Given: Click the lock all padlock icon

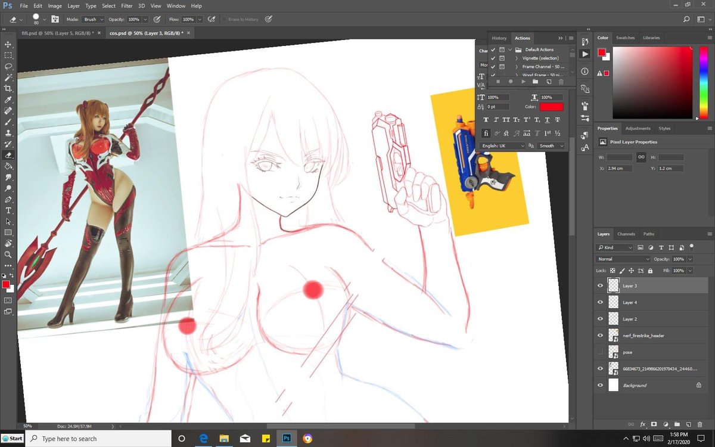Looking at the screenshot, I should tap(650, 271).
